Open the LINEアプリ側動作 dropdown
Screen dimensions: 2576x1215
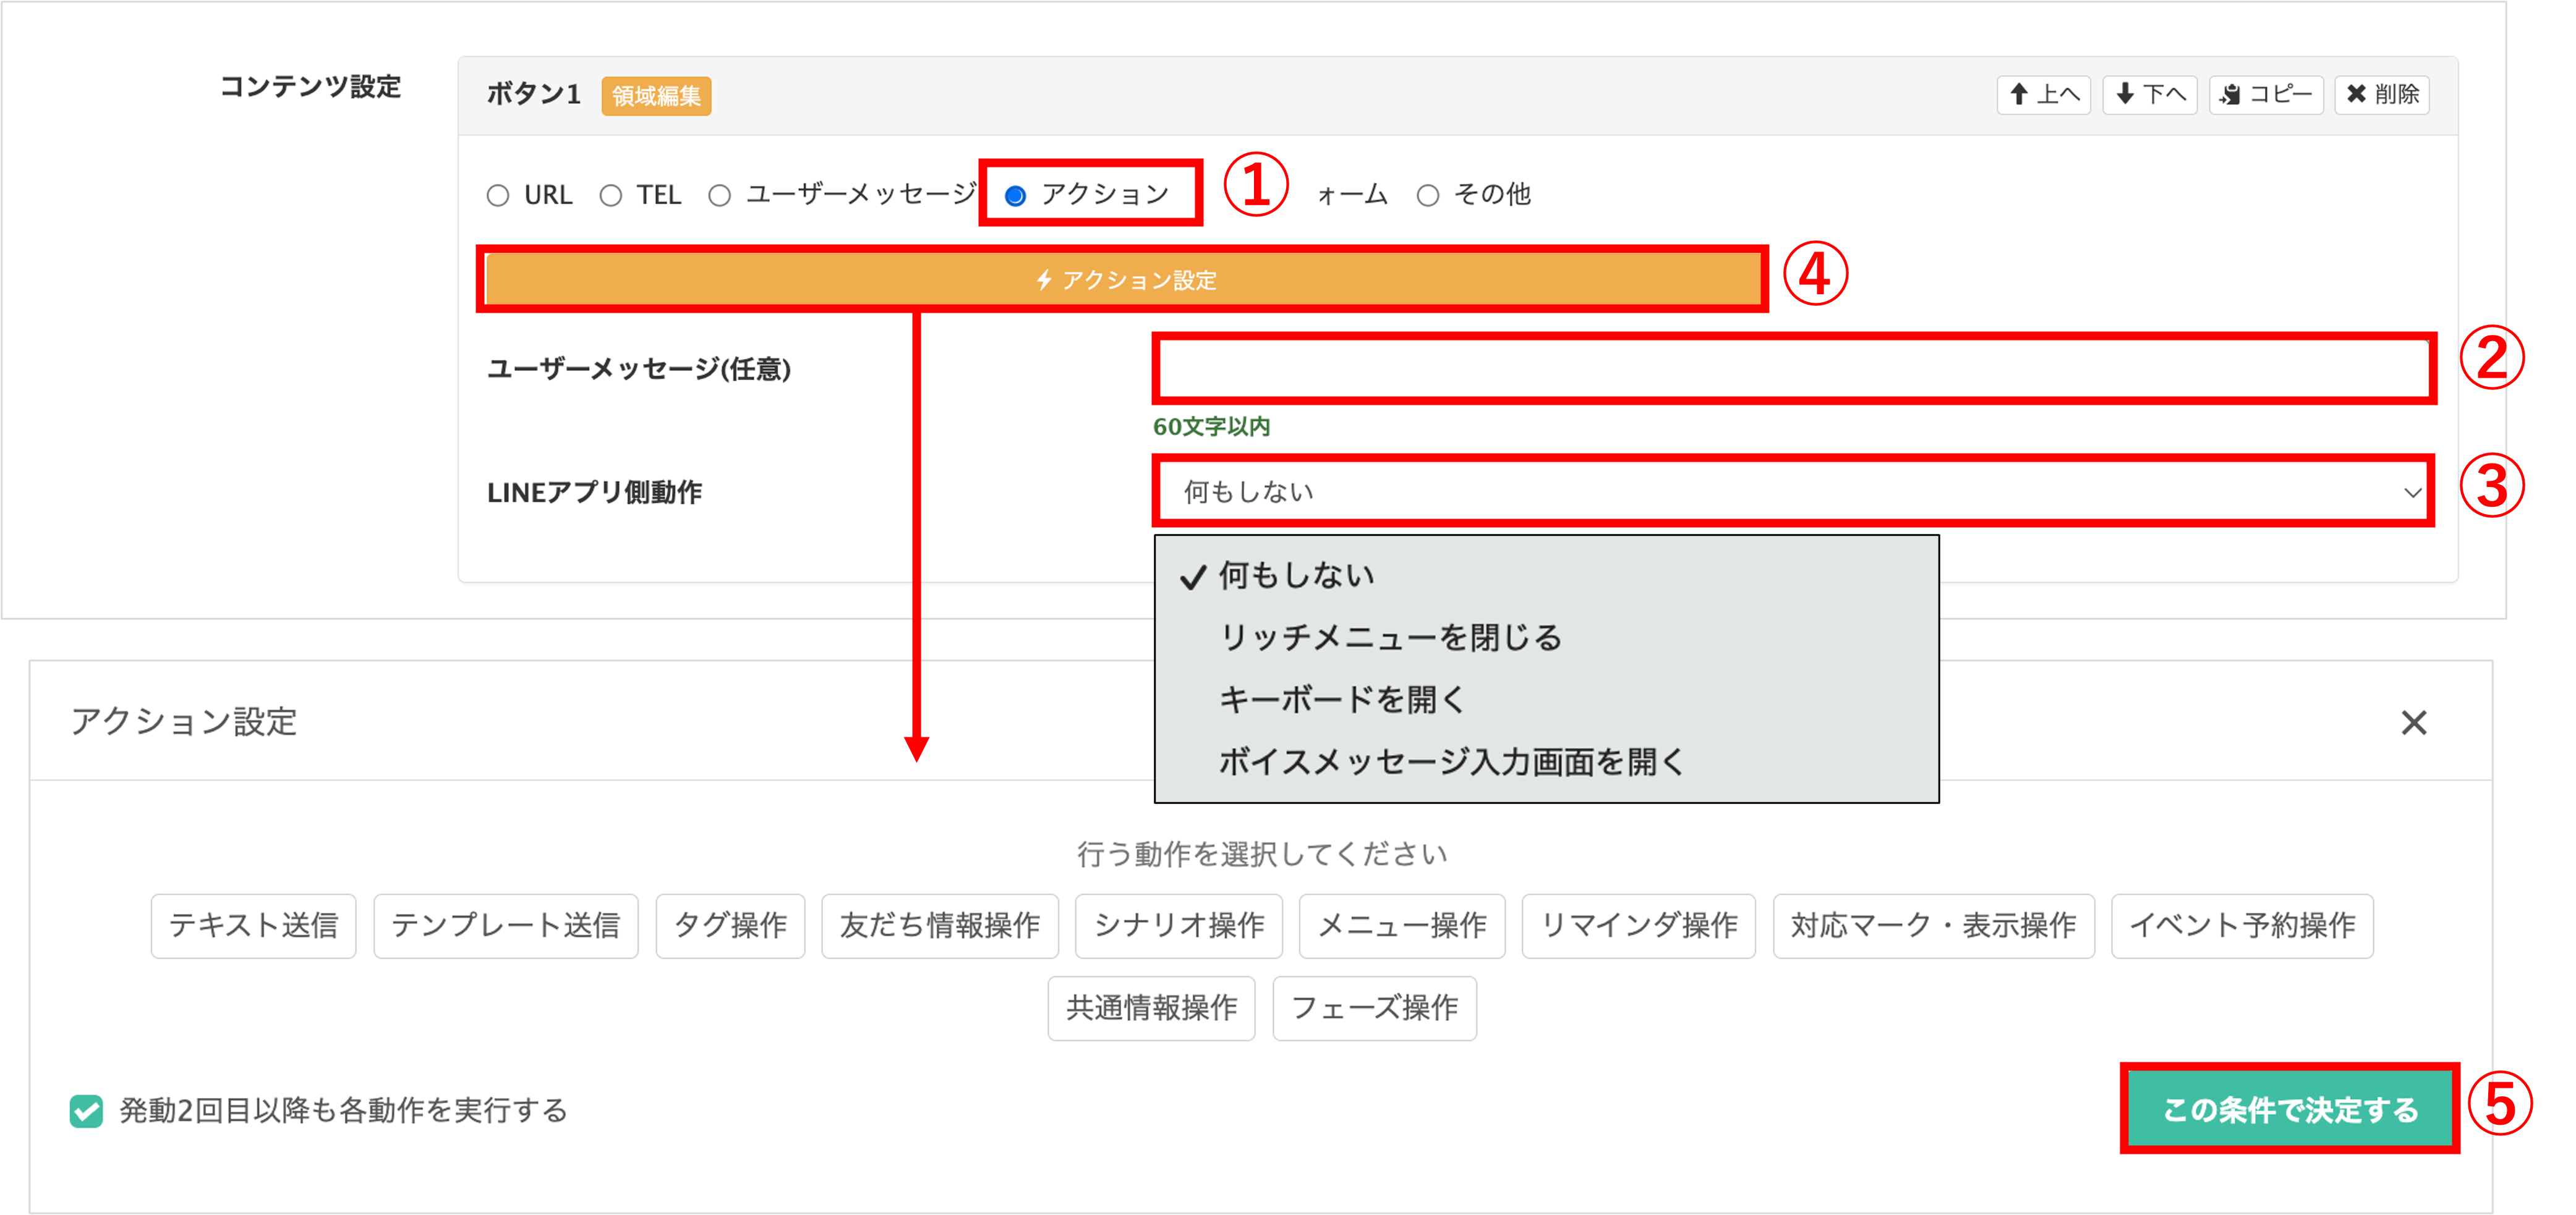(1793, 491)
